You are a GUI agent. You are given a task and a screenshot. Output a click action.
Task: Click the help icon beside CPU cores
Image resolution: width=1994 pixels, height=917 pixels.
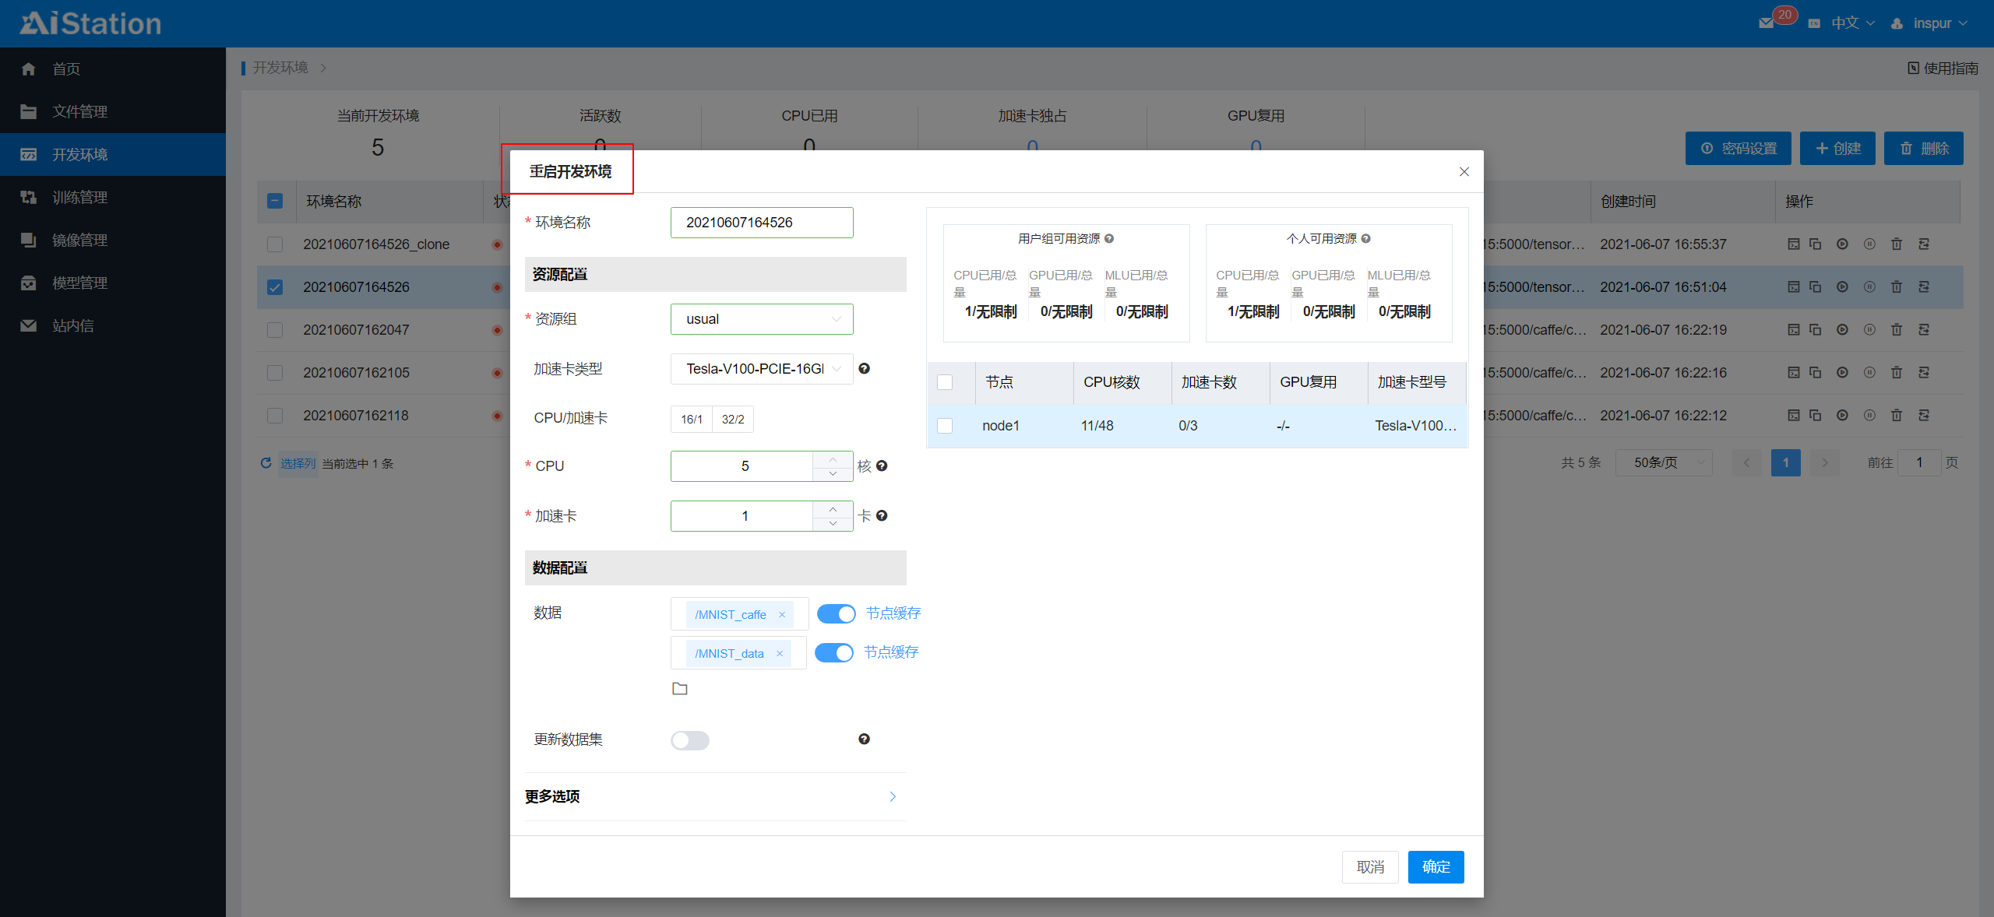[882, 466]
